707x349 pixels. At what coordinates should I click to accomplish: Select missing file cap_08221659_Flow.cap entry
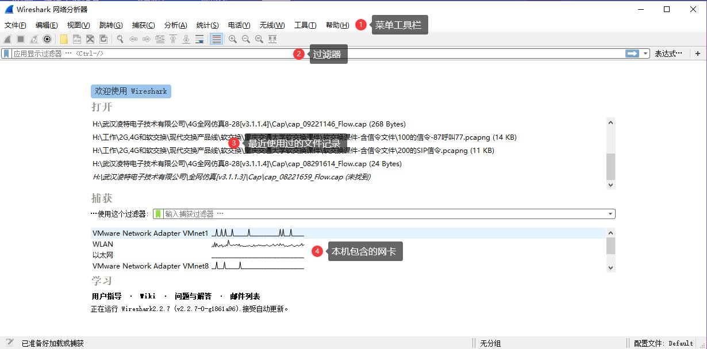click(x=232, y=177)
